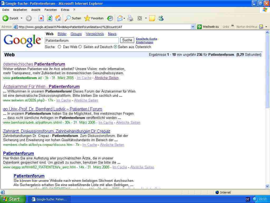Open the Ärztekammer Für Wien result link
The width and height of the screenshot is (270, 203).
click(41, 86)
